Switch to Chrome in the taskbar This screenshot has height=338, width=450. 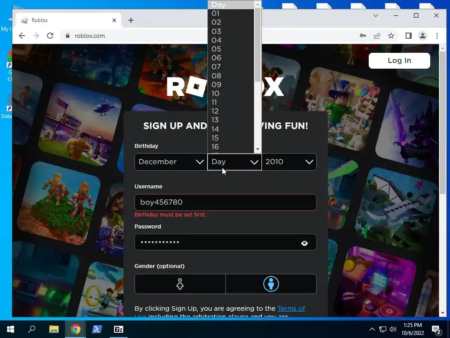click(x=75, y=329)
